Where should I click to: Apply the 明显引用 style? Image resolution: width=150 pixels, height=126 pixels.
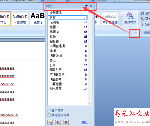[x=67, y=70]
